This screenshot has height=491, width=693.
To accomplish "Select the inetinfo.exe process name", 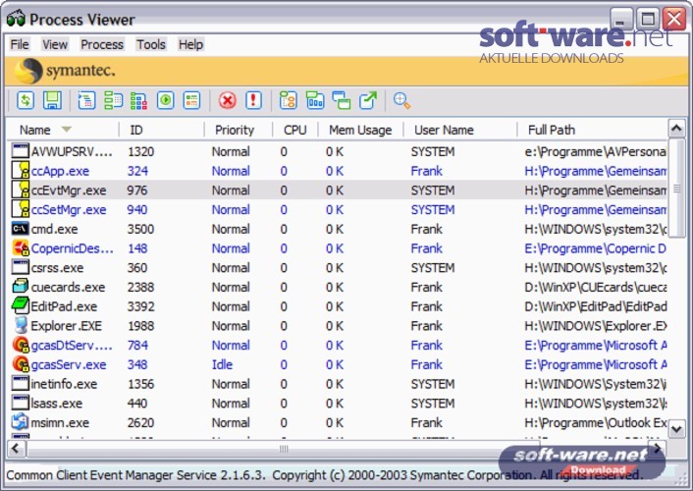I will pos(64,384).
